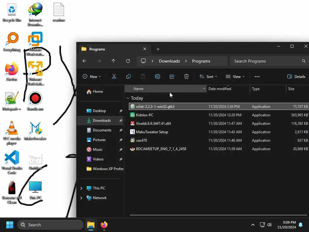
Task: Click the search magnifier icon in Explorer
Action: click(x=304, y=61)
